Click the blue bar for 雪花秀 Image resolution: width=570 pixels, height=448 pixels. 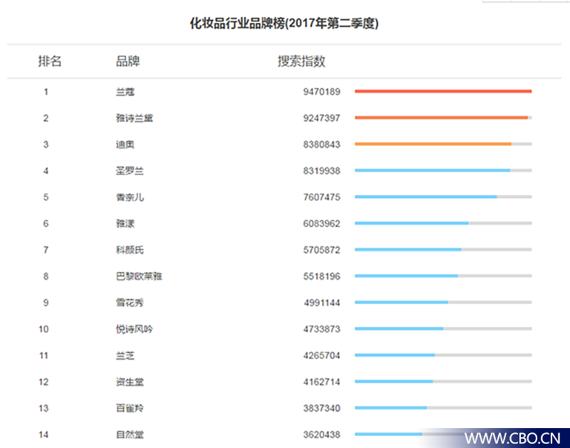pos(401,302)
